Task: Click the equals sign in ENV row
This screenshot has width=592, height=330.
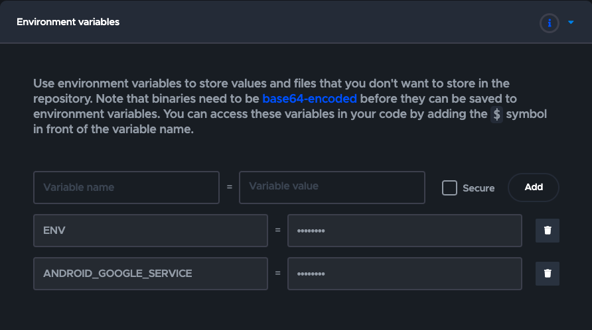Action: tap(277, 231)
